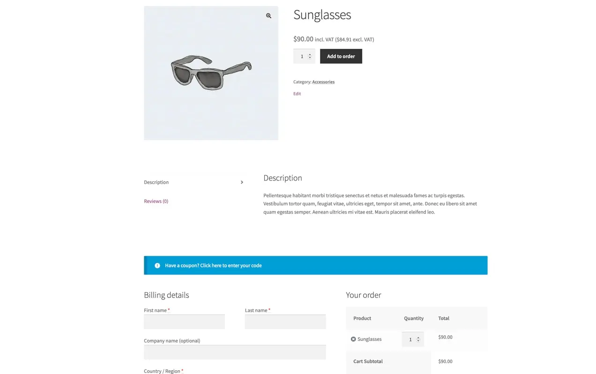Switch to Reviews (0) tab
The height and width of the screenshot is (374, 596).
click(x=156, y=201)
